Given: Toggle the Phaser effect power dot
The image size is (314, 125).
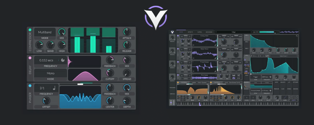Looking at the screenshot, I should pos(30,86).
